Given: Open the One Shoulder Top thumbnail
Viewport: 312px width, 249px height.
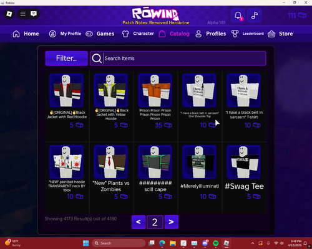Looking at the screenshot, I should click(x=199, y=90).
